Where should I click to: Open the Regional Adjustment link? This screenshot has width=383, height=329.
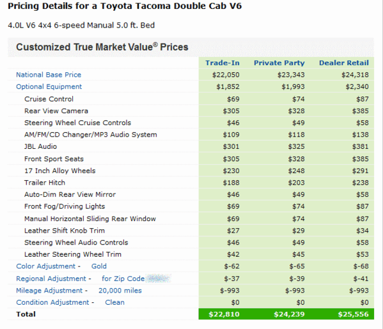(x=51, y=279)
